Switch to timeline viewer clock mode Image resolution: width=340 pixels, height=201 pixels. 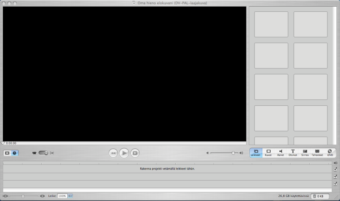(15, 153)
